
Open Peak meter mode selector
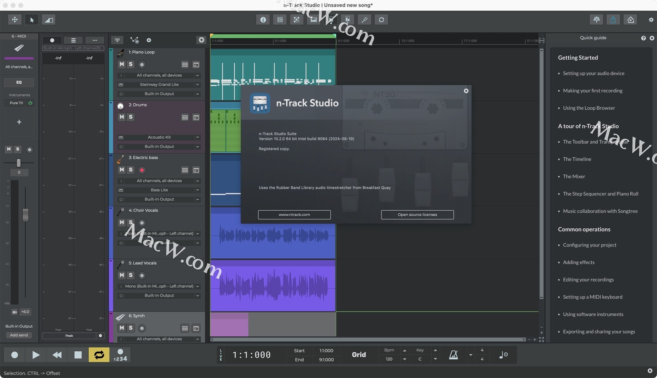coord(69,336)
